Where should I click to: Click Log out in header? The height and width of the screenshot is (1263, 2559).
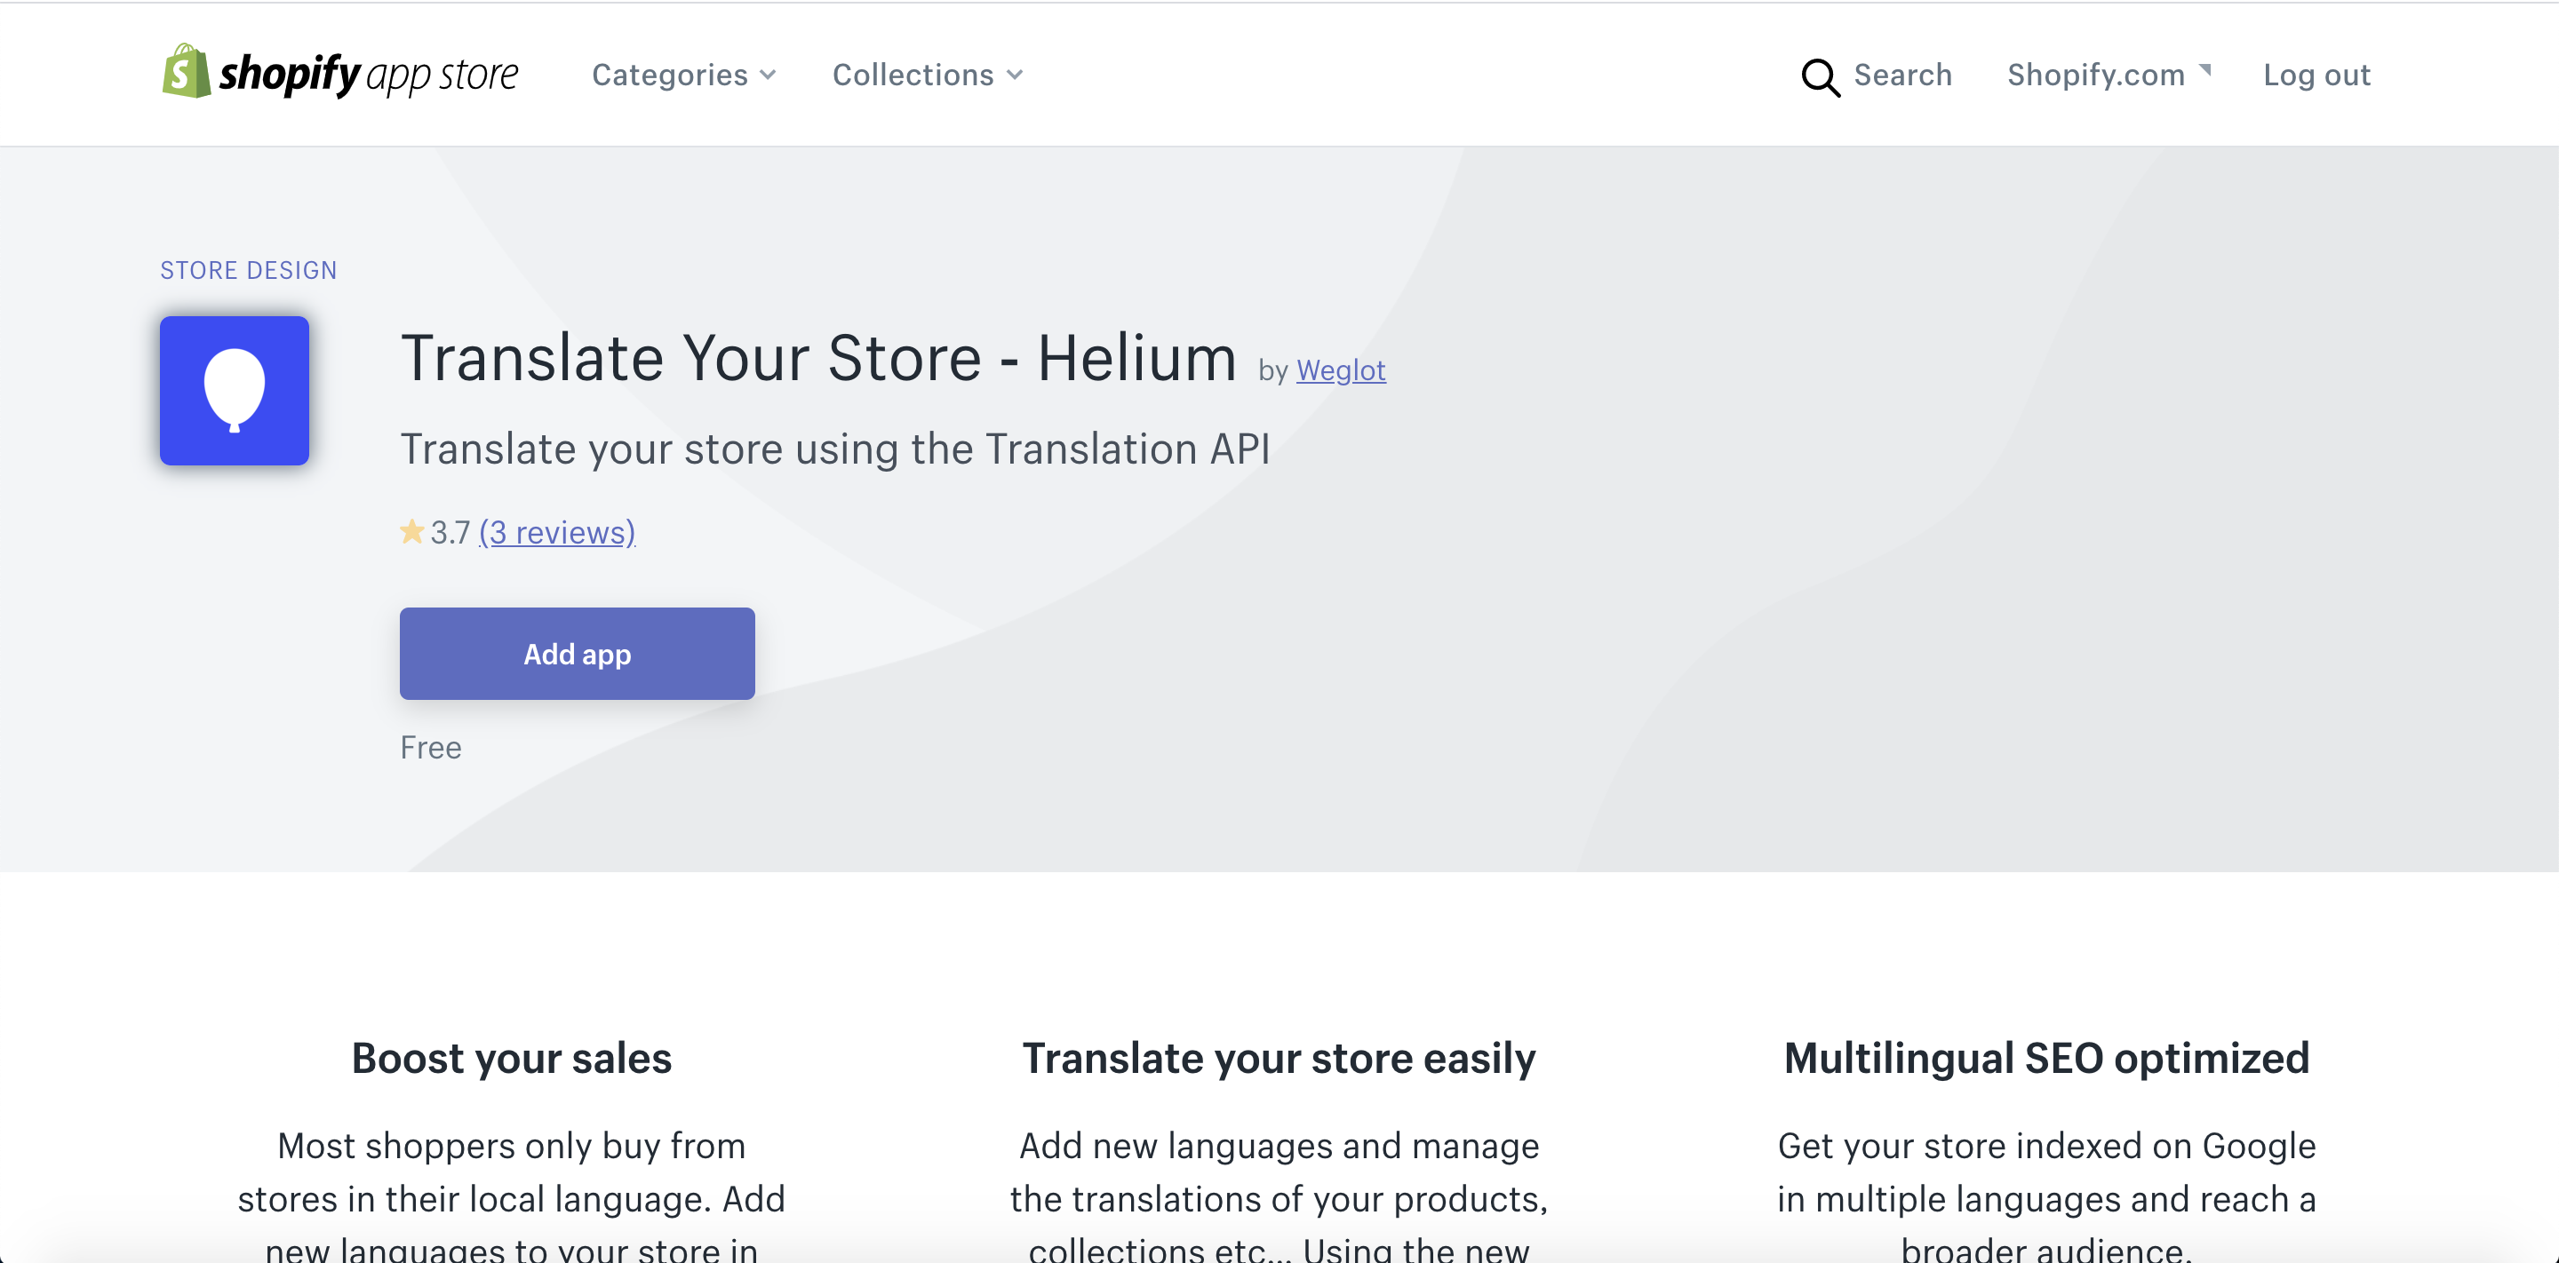[2316, 75]
